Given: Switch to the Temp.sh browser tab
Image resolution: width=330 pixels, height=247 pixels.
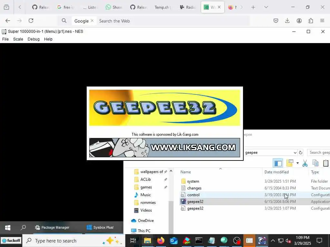Looking at the screenshot, I should coord(162,7).
